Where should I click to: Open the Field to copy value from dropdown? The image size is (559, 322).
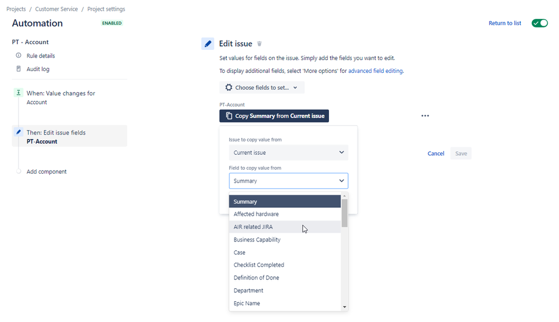pyautogui.click(x=288, y=181)
